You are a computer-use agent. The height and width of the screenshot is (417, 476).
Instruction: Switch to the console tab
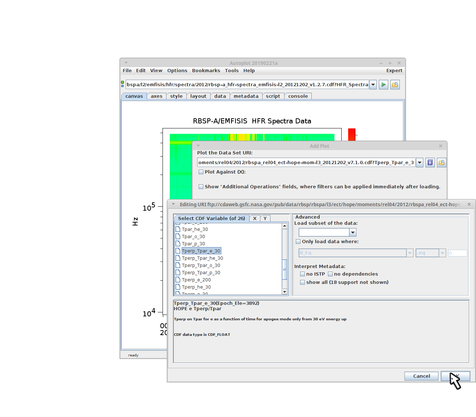[x=298, y=96]
